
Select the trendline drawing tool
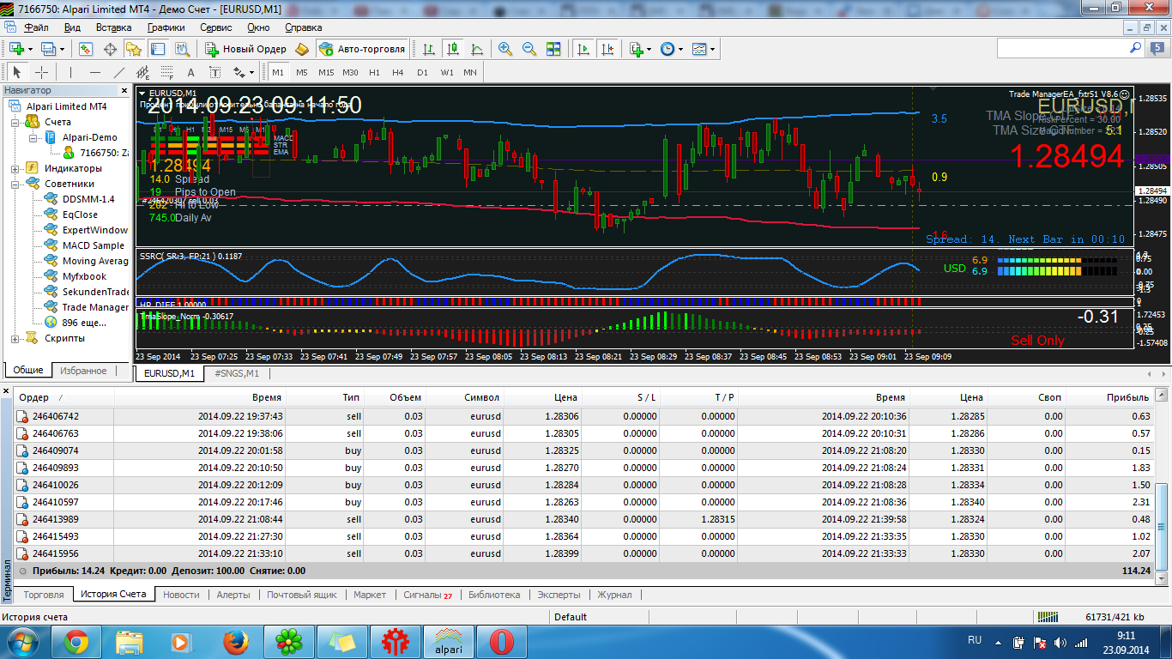click(119, 73)
